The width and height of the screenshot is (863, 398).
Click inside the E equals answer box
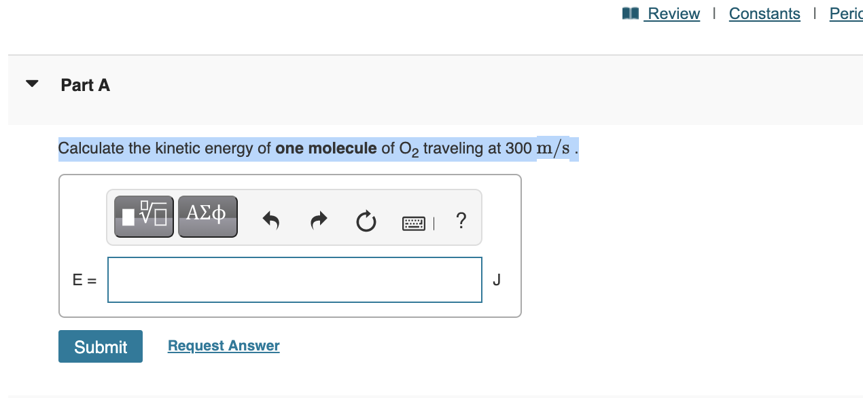[294, 279]
